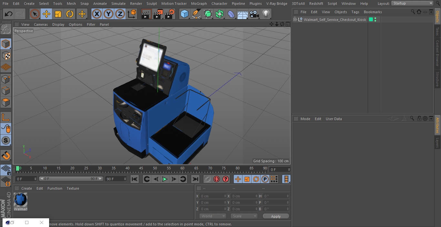This screenshot has width=441, height=227.
Task: Click the Objects manager search icon
Action: click(413, 12)
